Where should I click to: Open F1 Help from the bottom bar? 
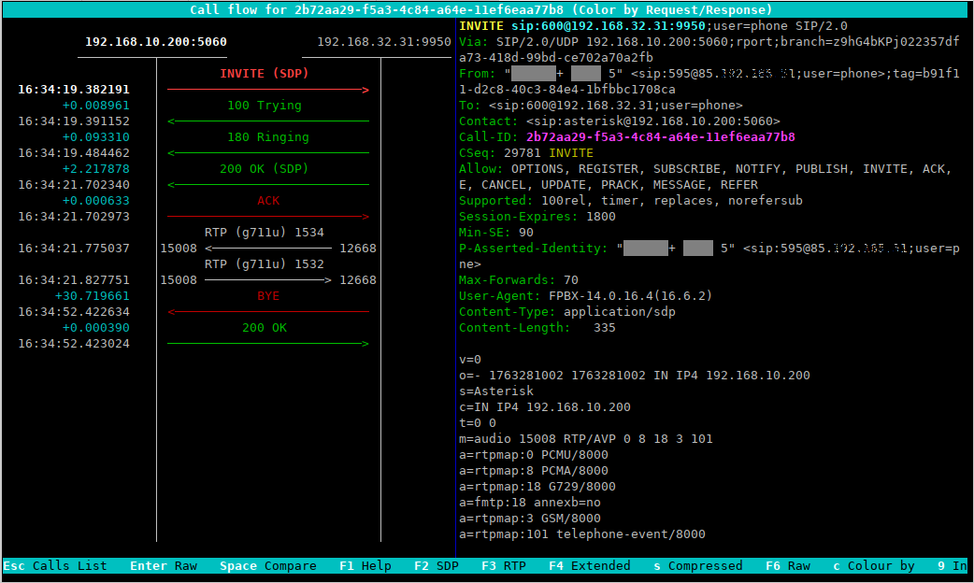click(x=365, y=566)
